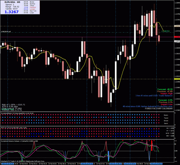The width and height of the screenshot is (180, 165).
Task: Click the USD Trade Balance countdown text
Action: (x=154, y=96)
